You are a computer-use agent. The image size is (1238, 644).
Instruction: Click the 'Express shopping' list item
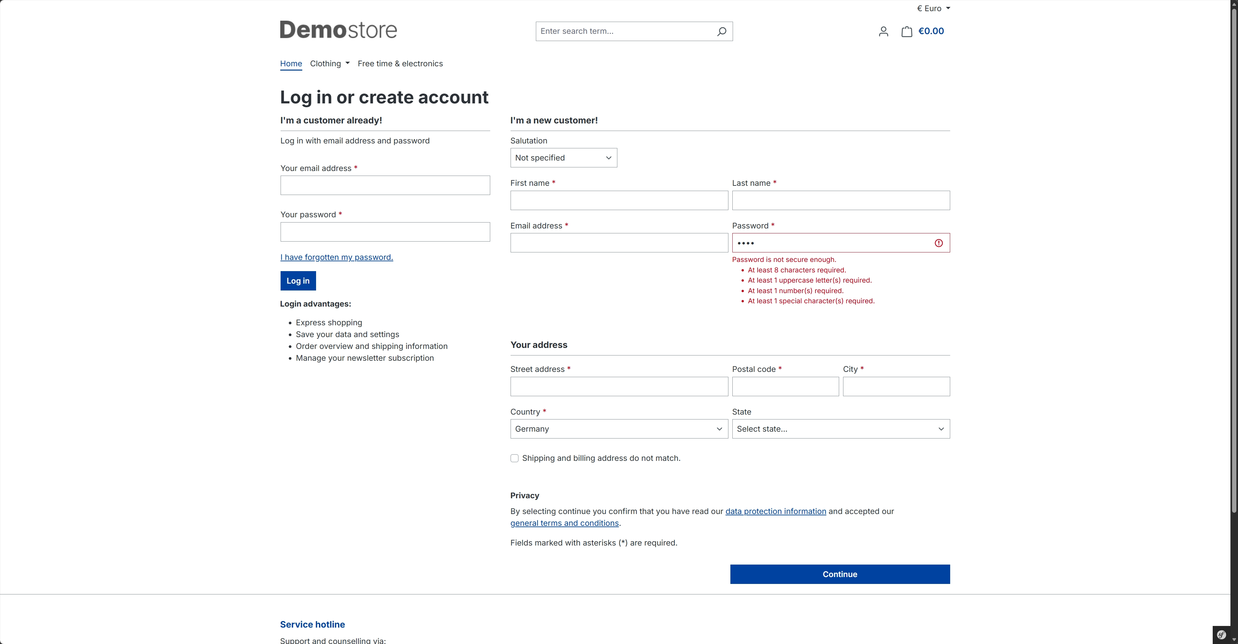tap(329, 323)
